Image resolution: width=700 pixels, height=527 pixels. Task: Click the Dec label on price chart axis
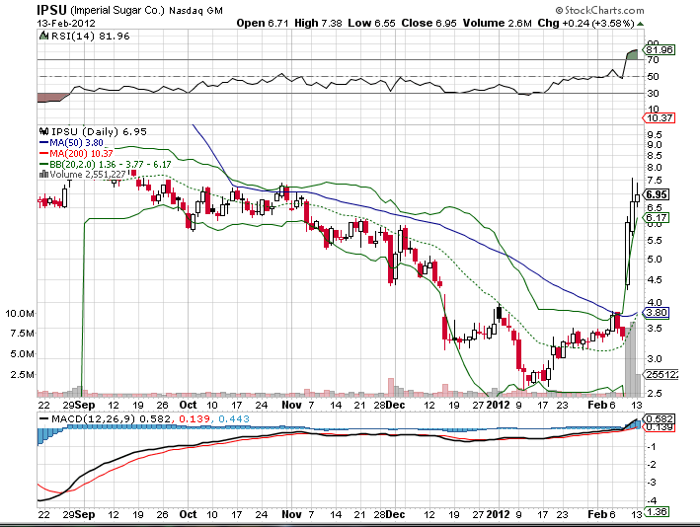(396, 405)
